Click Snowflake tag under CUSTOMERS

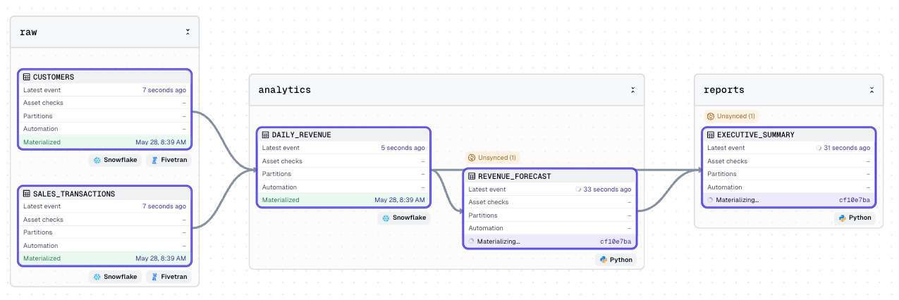[115, 160]
